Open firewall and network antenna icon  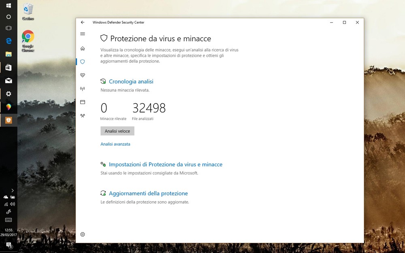pyautogui.click(x=82, y=89)
